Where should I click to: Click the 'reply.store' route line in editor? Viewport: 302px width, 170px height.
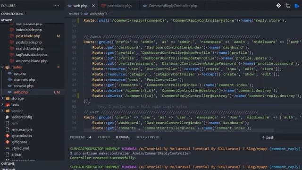point(185,20)
